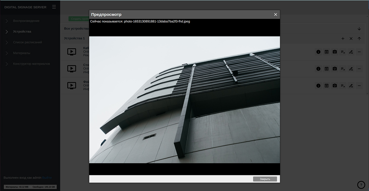Click the 'Материалы: 43.12 MB' status text
This screenshot has height=191, width=369.
(x=17, y=187)
